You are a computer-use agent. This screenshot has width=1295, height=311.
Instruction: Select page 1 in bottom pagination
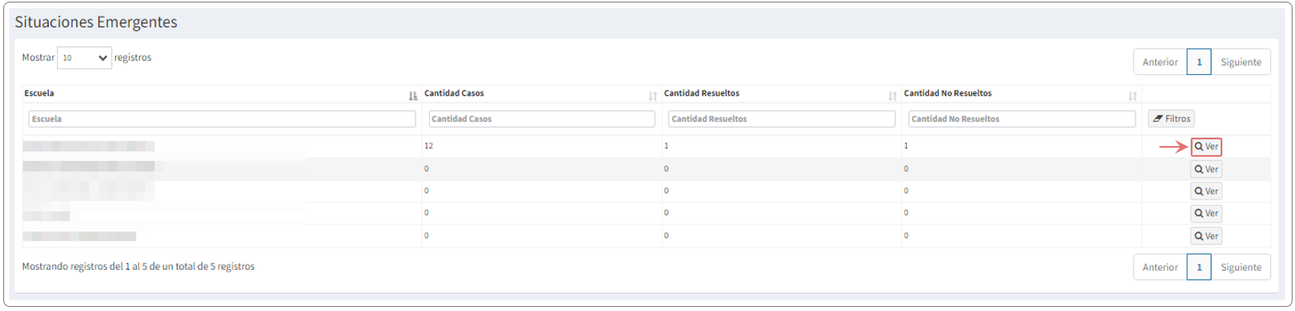point(1199,267)
